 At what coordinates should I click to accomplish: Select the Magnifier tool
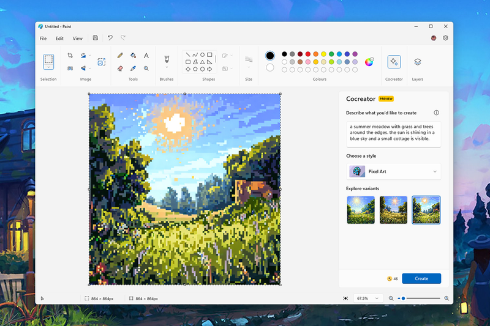click(x=146, y=69)
